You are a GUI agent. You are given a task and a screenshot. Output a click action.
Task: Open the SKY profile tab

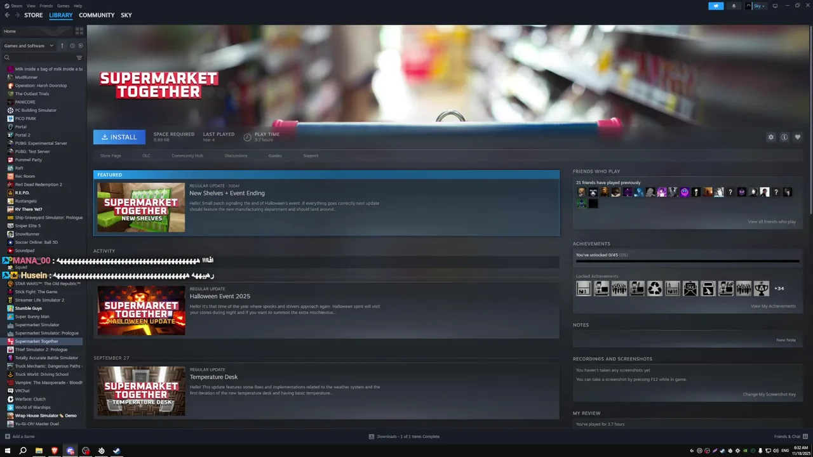pyautogui.click(x=126, y=15)
